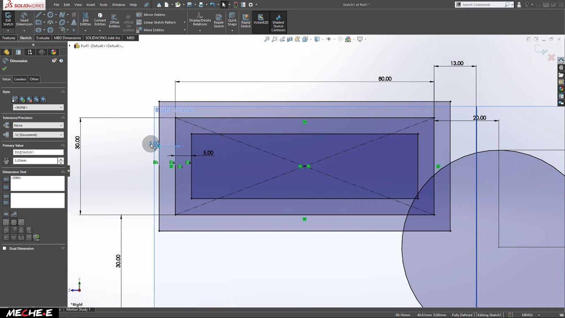565x318 pixels.
Task: Open the Style NONE dropdown
Action: coord(38,107)
